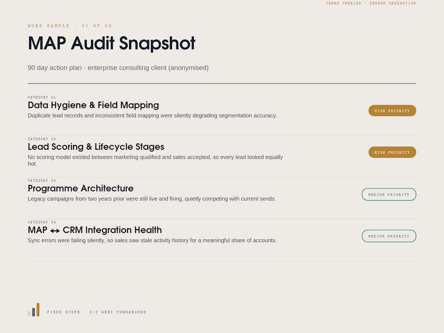Image resolution: width=444 pixels, height=333 pixels.
Task: Click the double arrow in MAP CRM heading
Action: 55,231
